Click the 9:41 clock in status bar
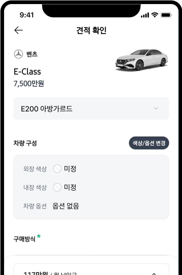This screenshot has height=275, width=182. pos(27,15)
